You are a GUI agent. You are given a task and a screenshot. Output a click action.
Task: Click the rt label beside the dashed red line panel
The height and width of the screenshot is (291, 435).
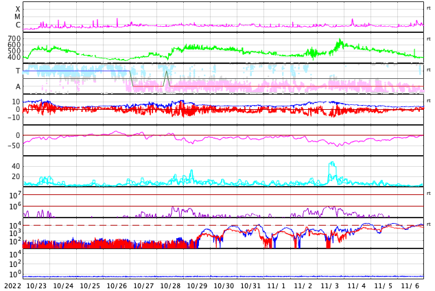coord(428,224)
